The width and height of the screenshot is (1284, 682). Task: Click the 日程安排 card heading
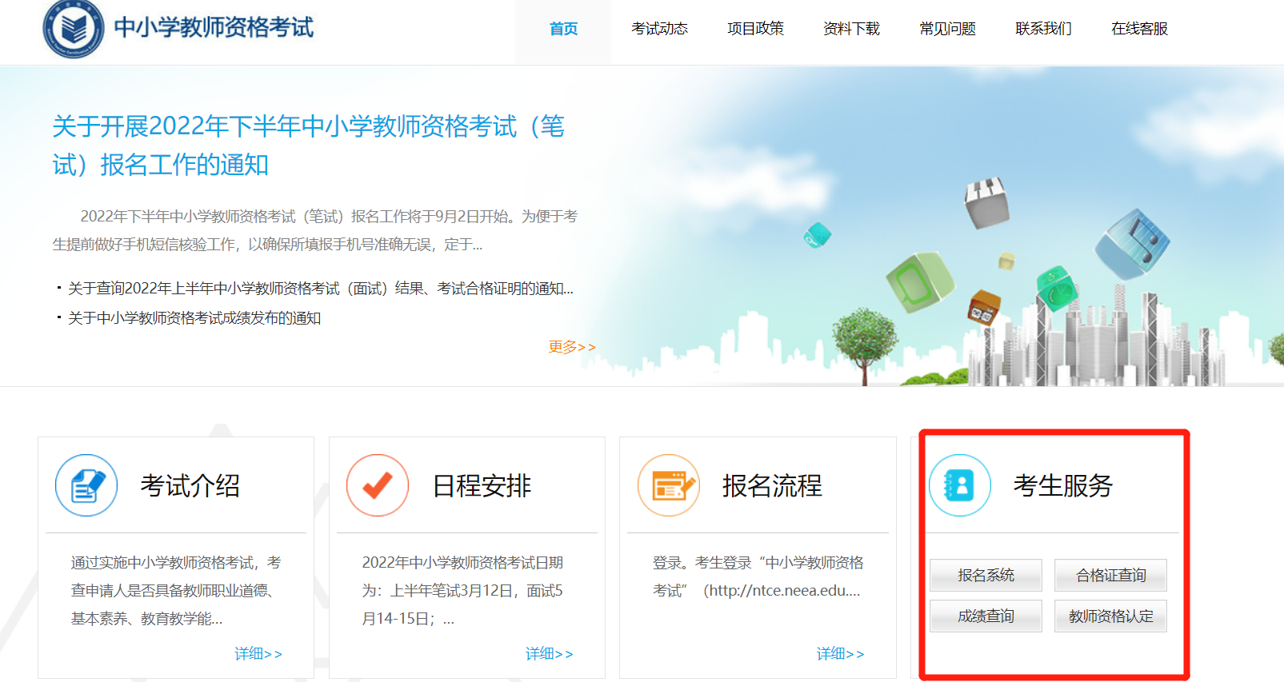(482, 485)
